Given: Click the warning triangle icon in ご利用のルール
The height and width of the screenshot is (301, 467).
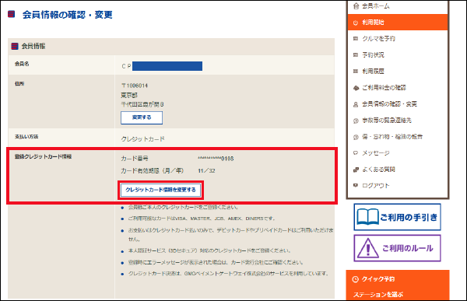Looking at the screenshot, I should point(368,248).
